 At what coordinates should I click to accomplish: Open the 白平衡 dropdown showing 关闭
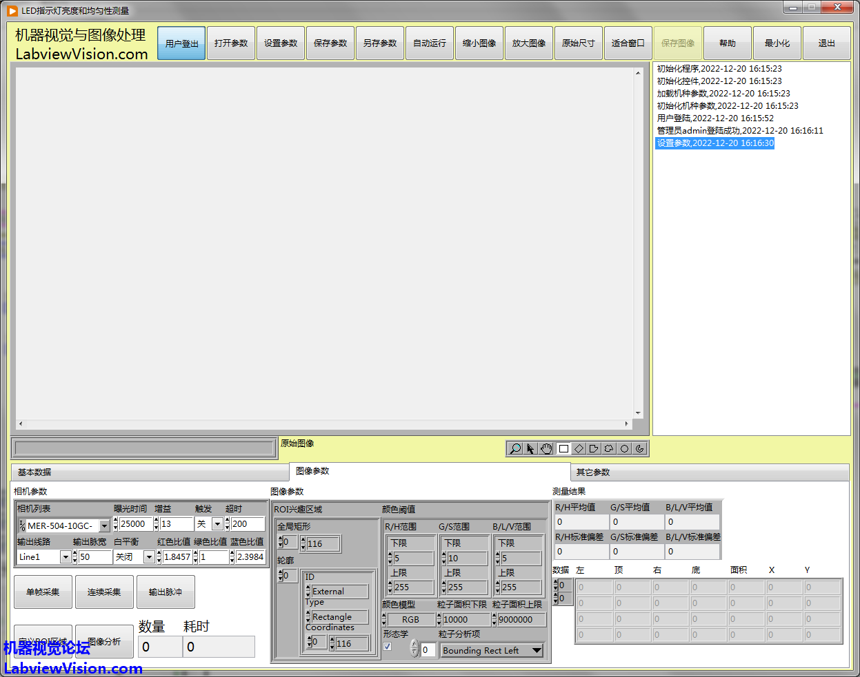(x=148, y=557)
